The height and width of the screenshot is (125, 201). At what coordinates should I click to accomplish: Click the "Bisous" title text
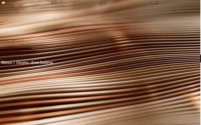pyautogui.click(x=7, y=62)
